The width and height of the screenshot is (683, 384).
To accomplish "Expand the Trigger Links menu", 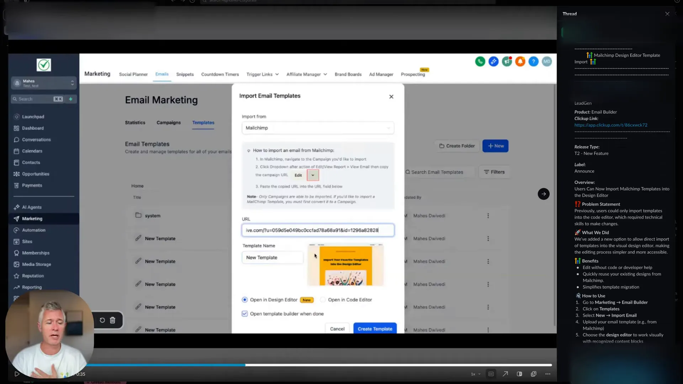I will [x=263, y=74].
